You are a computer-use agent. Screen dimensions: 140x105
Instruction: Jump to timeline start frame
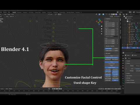click(53, 89)
